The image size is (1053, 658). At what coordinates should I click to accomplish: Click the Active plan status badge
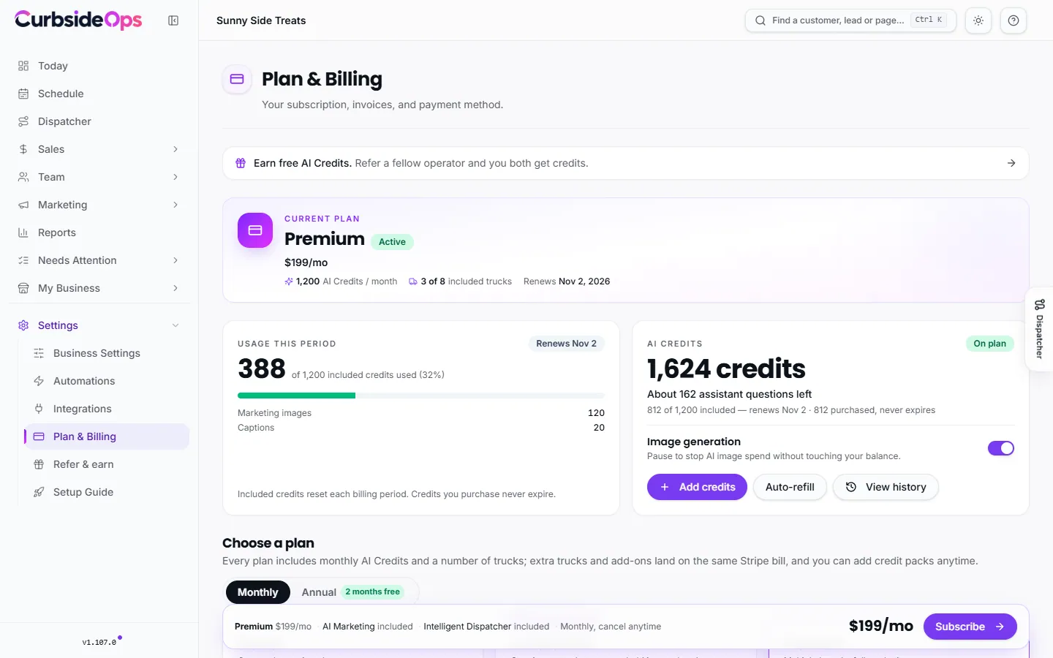point(392,242)
